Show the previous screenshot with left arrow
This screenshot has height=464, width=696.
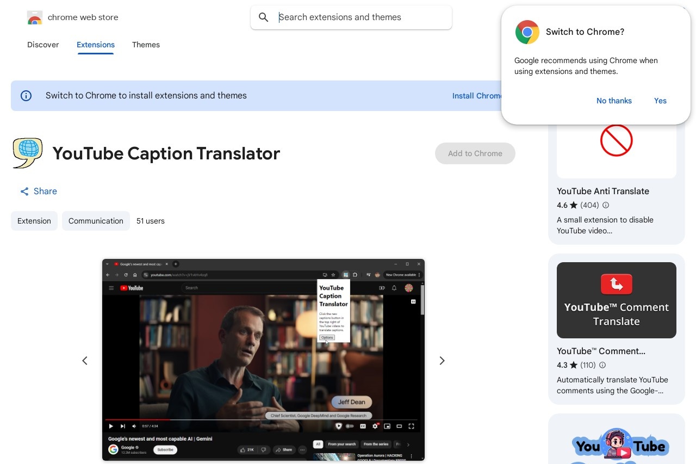(x=85, y=361)
